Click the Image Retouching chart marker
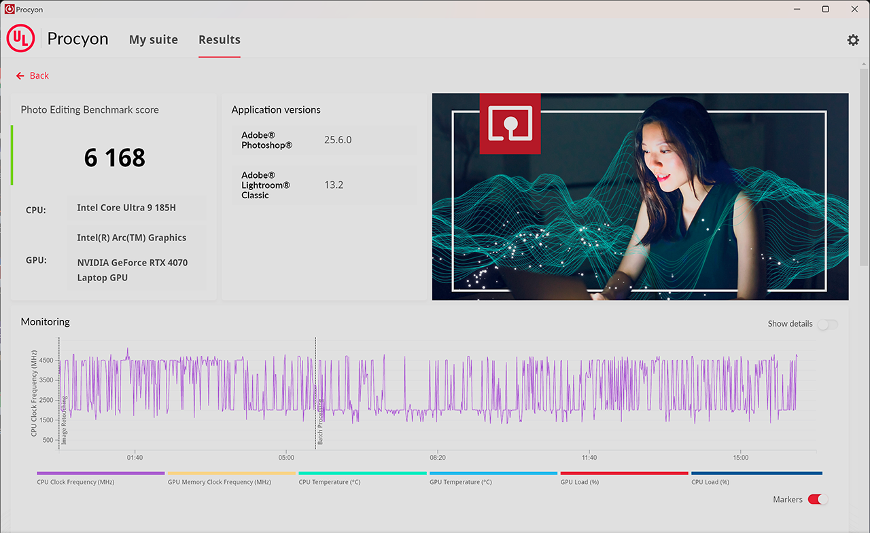The image size is (870, 533). [x=65, y=420]
